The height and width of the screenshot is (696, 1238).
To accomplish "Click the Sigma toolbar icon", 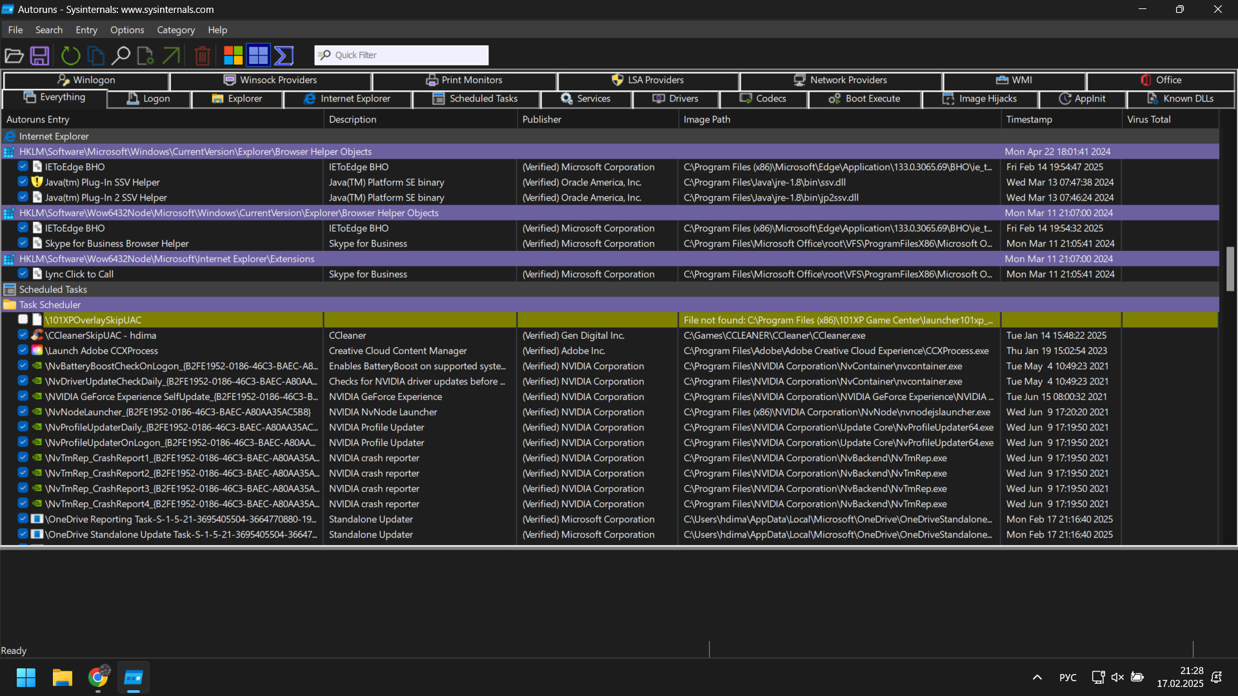I will point(284,55).
